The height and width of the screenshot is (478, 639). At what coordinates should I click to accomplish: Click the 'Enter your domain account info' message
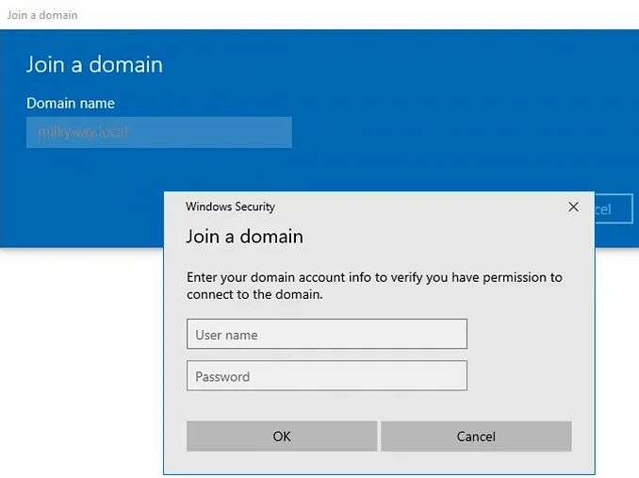tap(374, 286)
